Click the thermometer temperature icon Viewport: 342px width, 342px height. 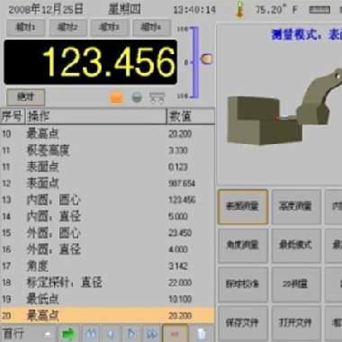point(239,9)
